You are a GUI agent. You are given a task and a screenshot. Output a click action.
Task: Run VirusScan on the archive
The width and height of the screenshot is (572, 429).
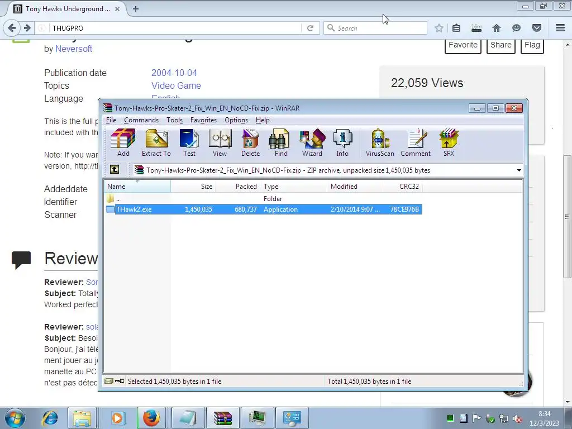click(x=380, y=142)
